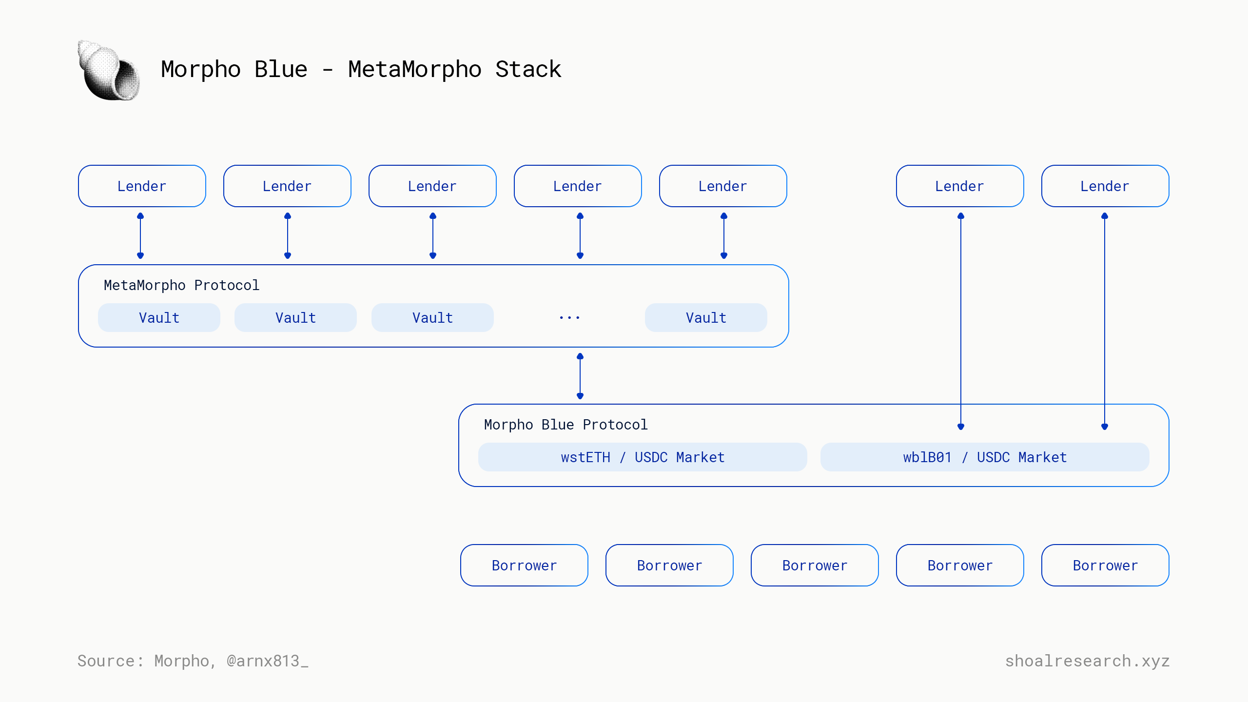Click the seashell logo icon
Screen dimensions: 1248x702
click(x=109, y=71)
